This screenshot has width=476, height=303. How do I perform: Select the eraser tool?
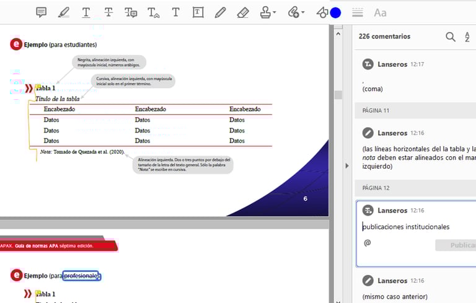(x=243, y=12)
